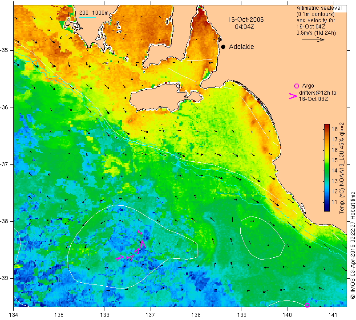
Task: Click the longitude axis label 141
Action: coord(333,315)
